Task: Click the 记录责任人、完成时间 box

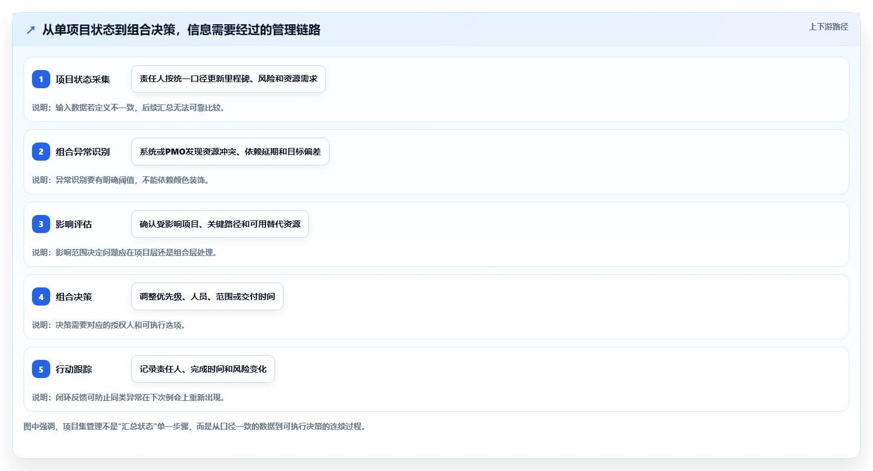Action: [x=203, y=369]
